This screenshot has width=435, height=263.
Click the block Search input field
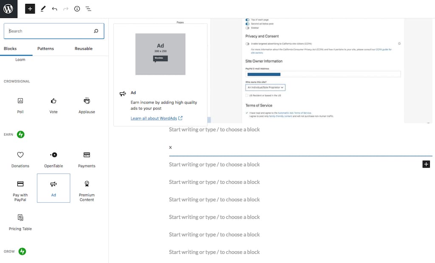click(50, 31)
